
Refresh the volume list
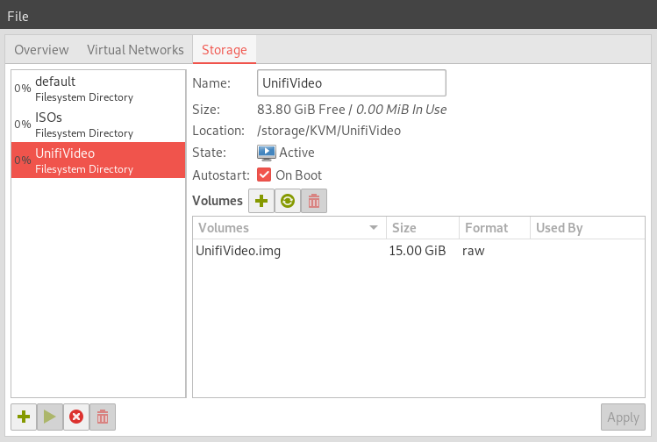tap(288, 201)
